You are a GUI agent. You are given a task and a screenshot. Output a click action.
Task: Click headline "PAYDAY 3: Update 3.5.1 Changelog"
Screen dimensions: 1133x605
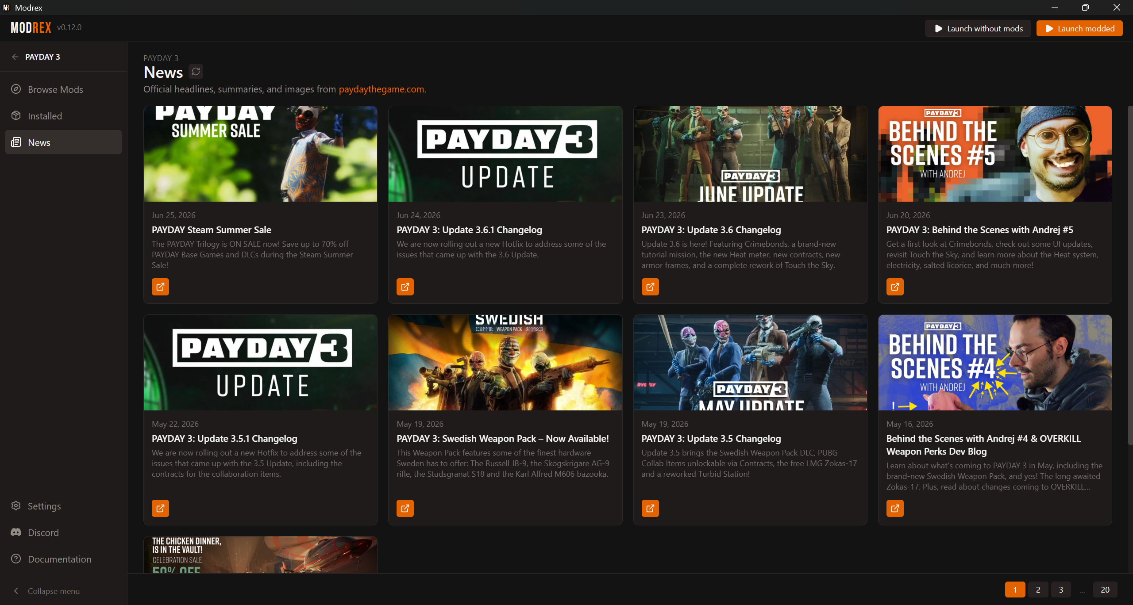tap(224, 439)
